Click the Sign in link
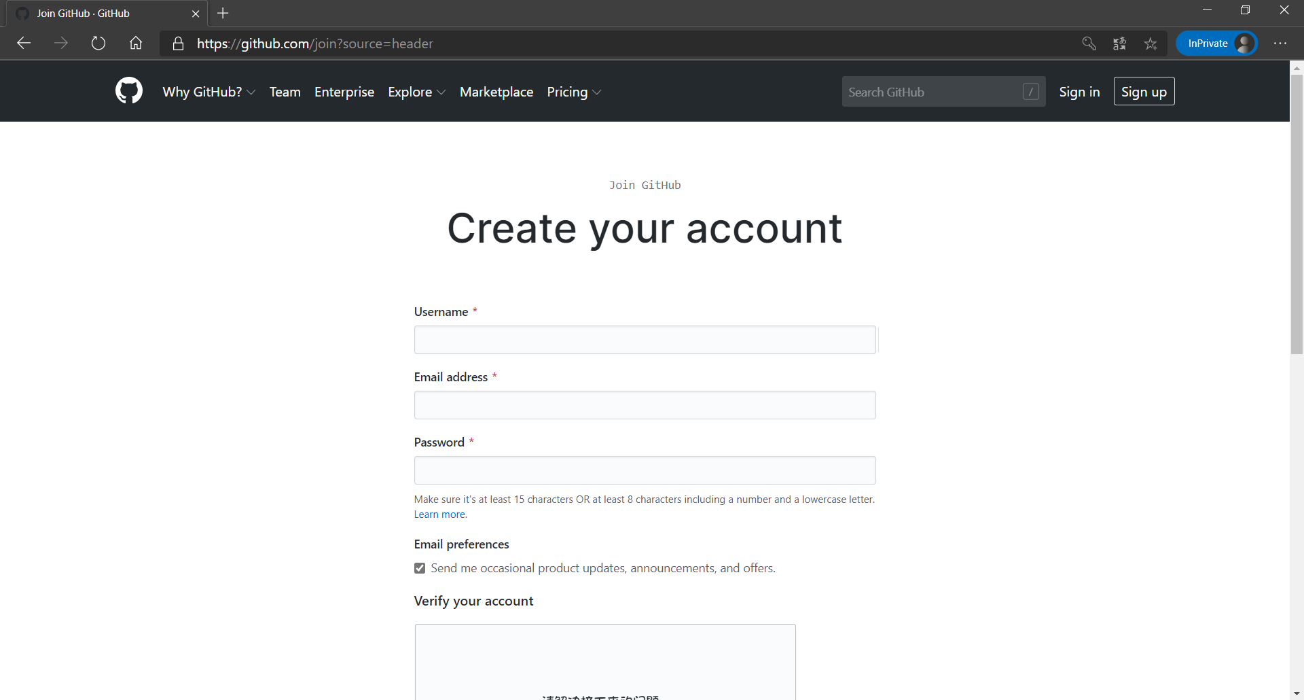Image resolution: width=1304 pixels, height=700 pixels. tap(1079, 92)
